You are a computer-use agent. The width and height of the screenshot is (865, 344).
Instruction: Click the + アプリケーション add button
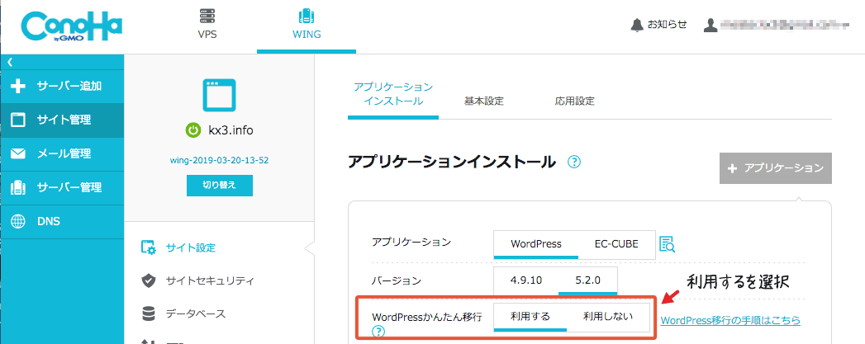[x=776, y=167]
